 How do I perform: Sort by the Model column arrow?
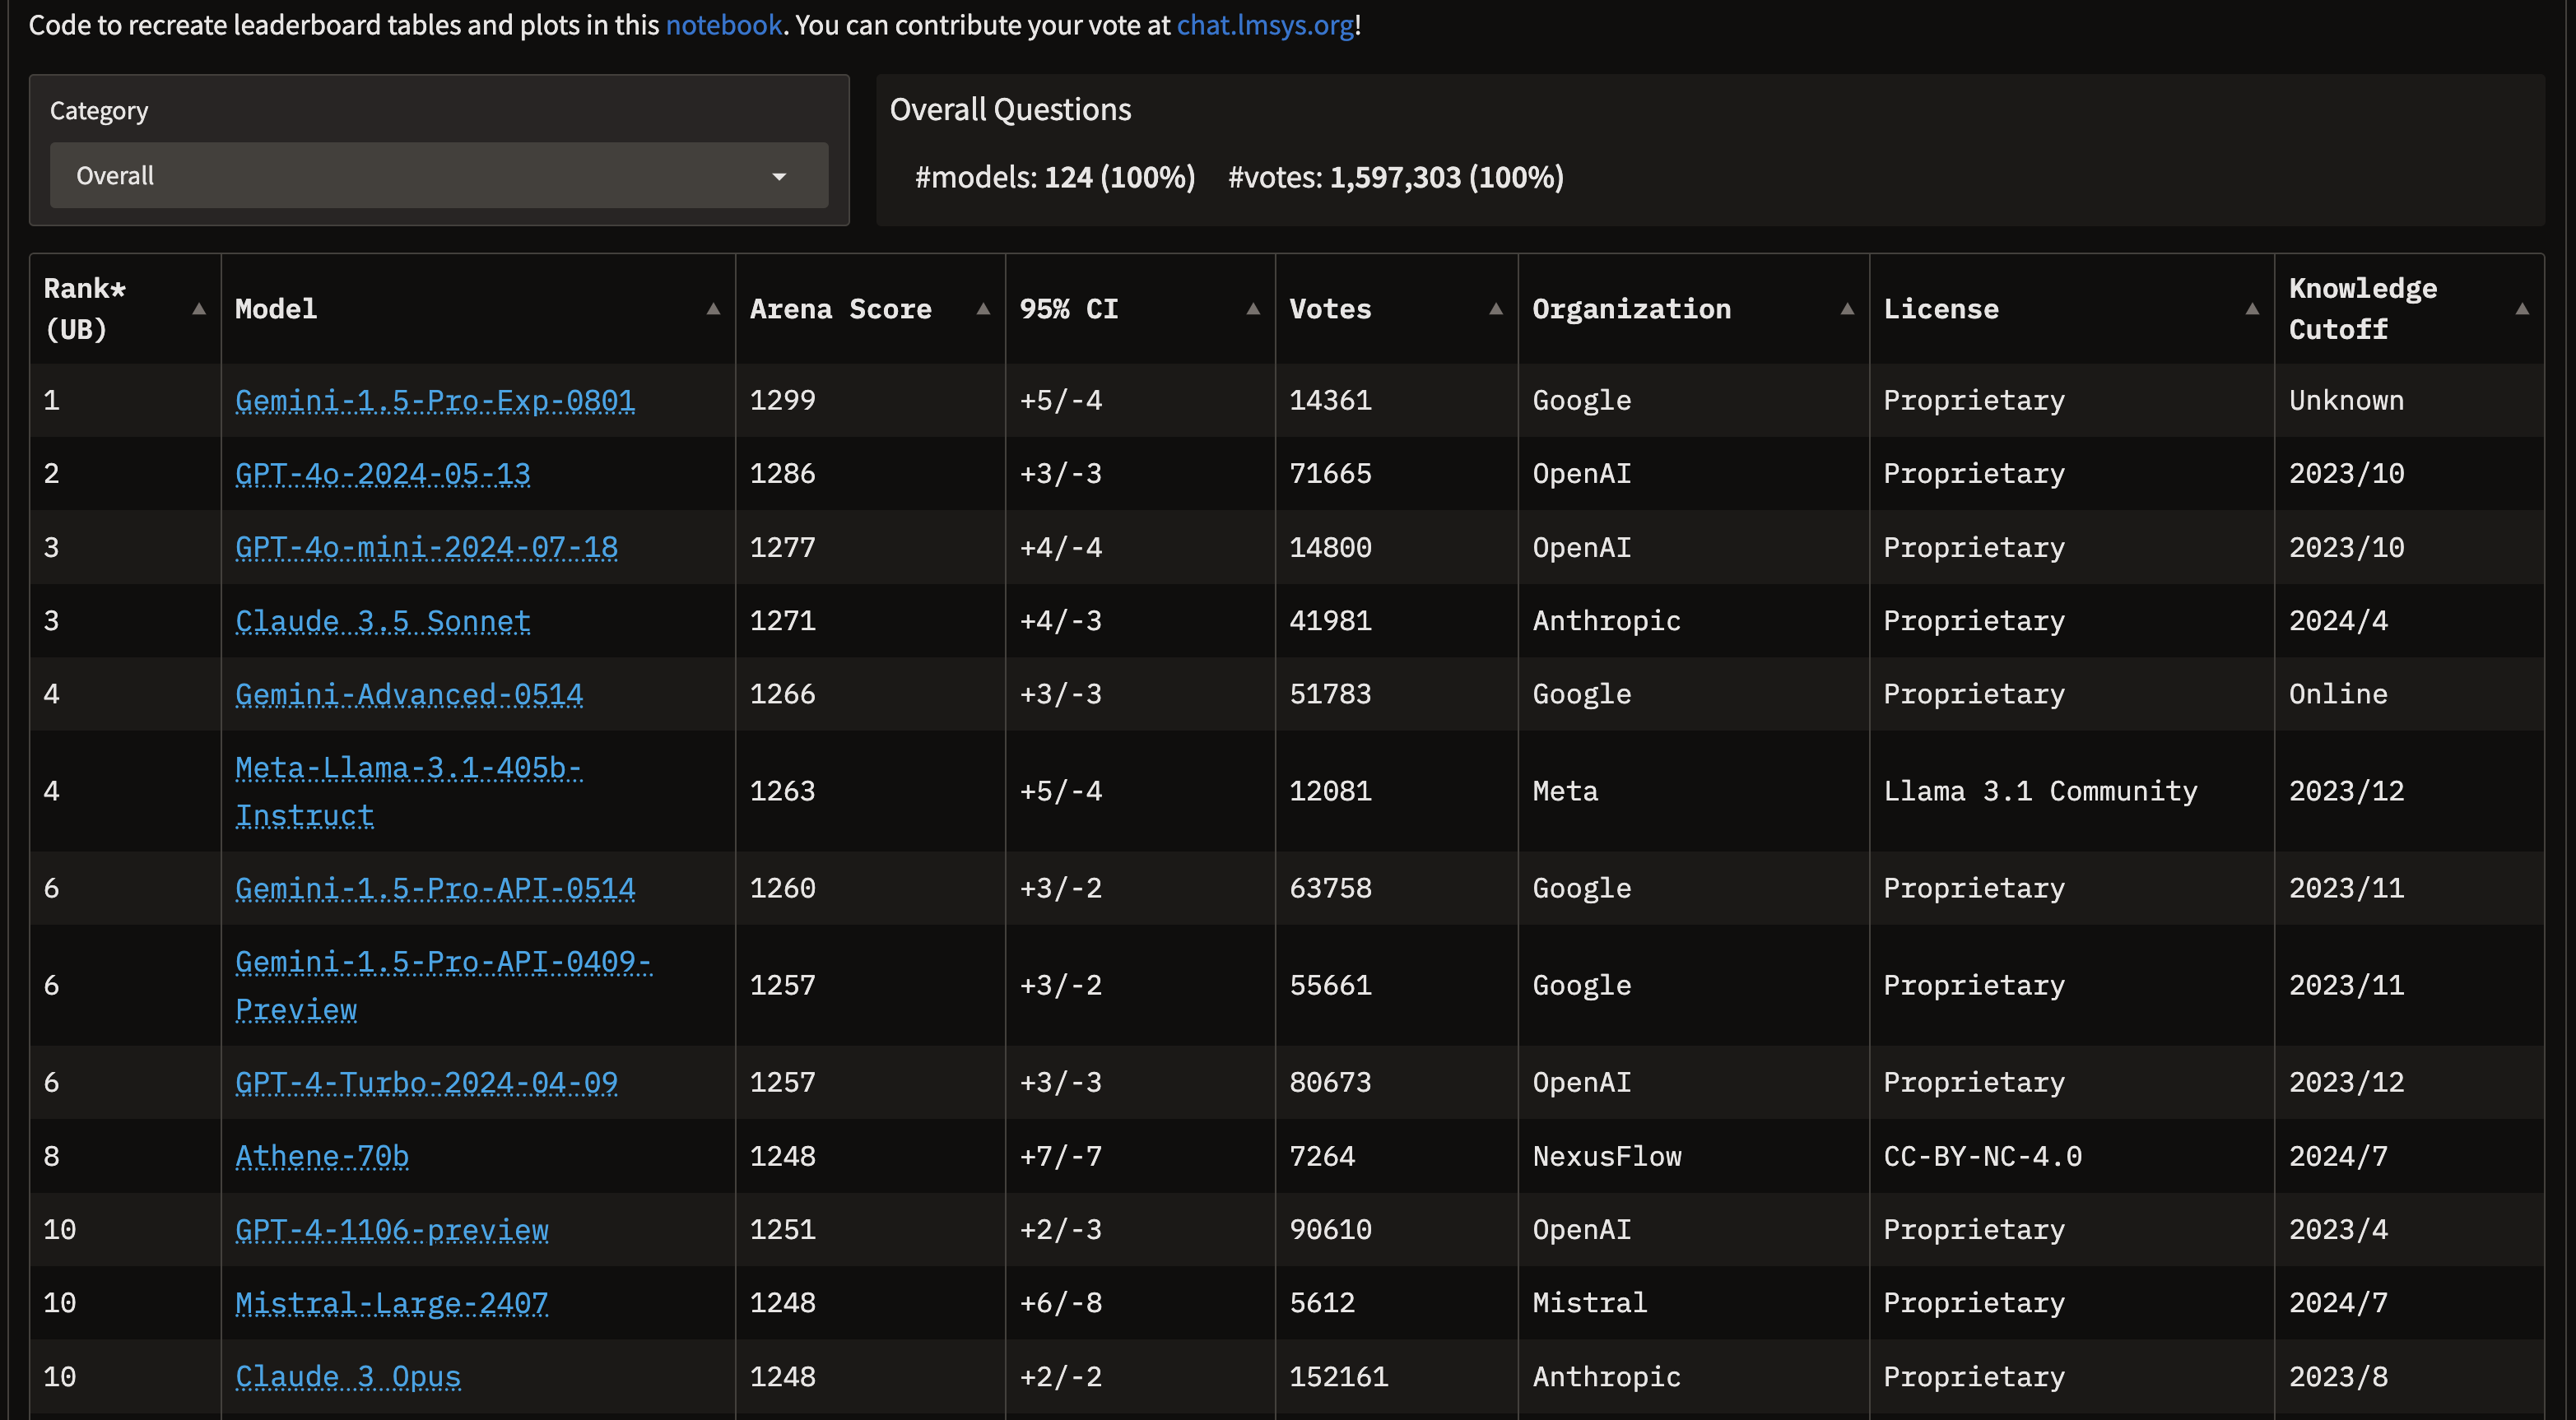coord(713,309)
